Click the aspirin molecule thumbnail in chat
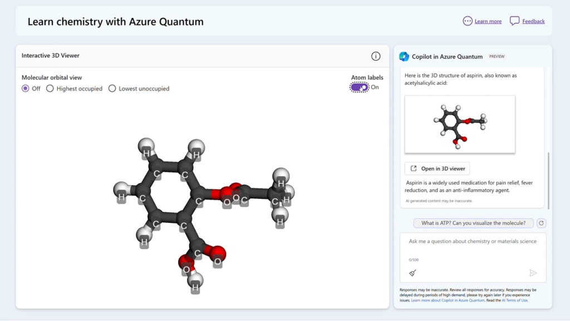The width and height of the screenshot is (570, 321). tap(460, 124)
